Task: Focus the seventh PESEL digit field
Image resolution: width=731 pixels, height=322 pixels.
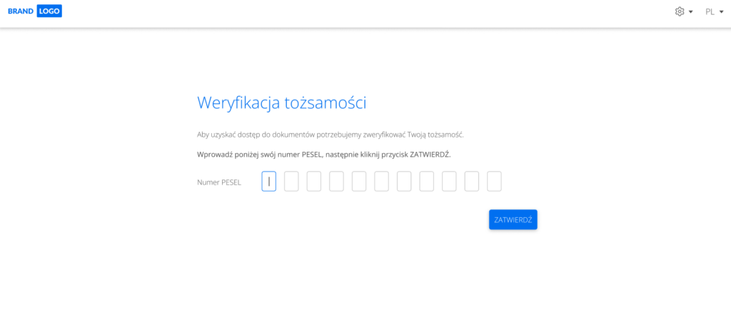Action: click(x=404, y=182)
